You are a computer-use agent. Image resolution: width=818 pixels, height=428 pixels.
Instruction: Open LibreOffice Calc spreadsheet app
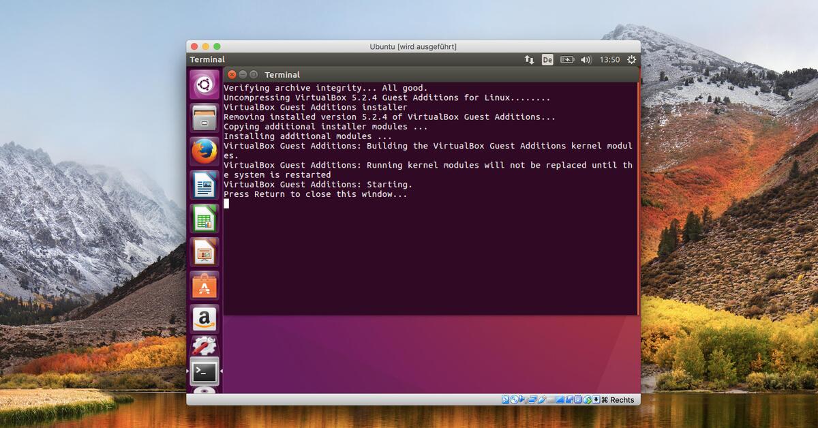[x=204, y=218]
